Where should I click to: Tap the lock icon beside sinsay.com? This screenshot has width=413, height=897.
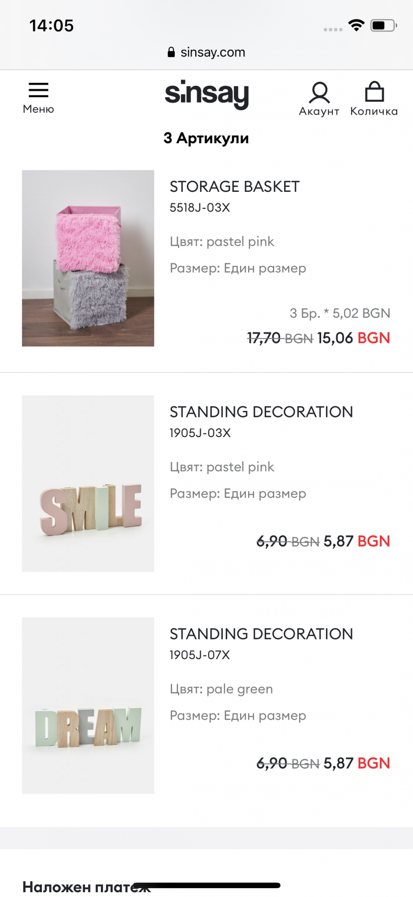[171, 53]
